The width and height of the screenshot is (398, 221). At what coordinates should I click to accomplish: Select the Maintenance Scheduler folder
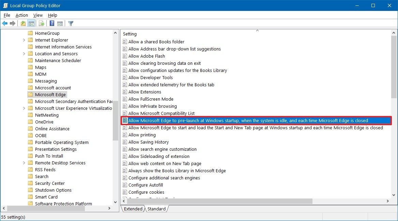(x=58, y=60)
